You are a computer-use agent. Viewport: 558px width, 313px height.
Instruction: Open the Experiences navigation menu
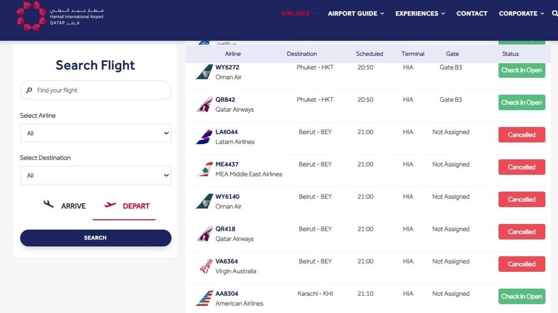click(420, 14)
